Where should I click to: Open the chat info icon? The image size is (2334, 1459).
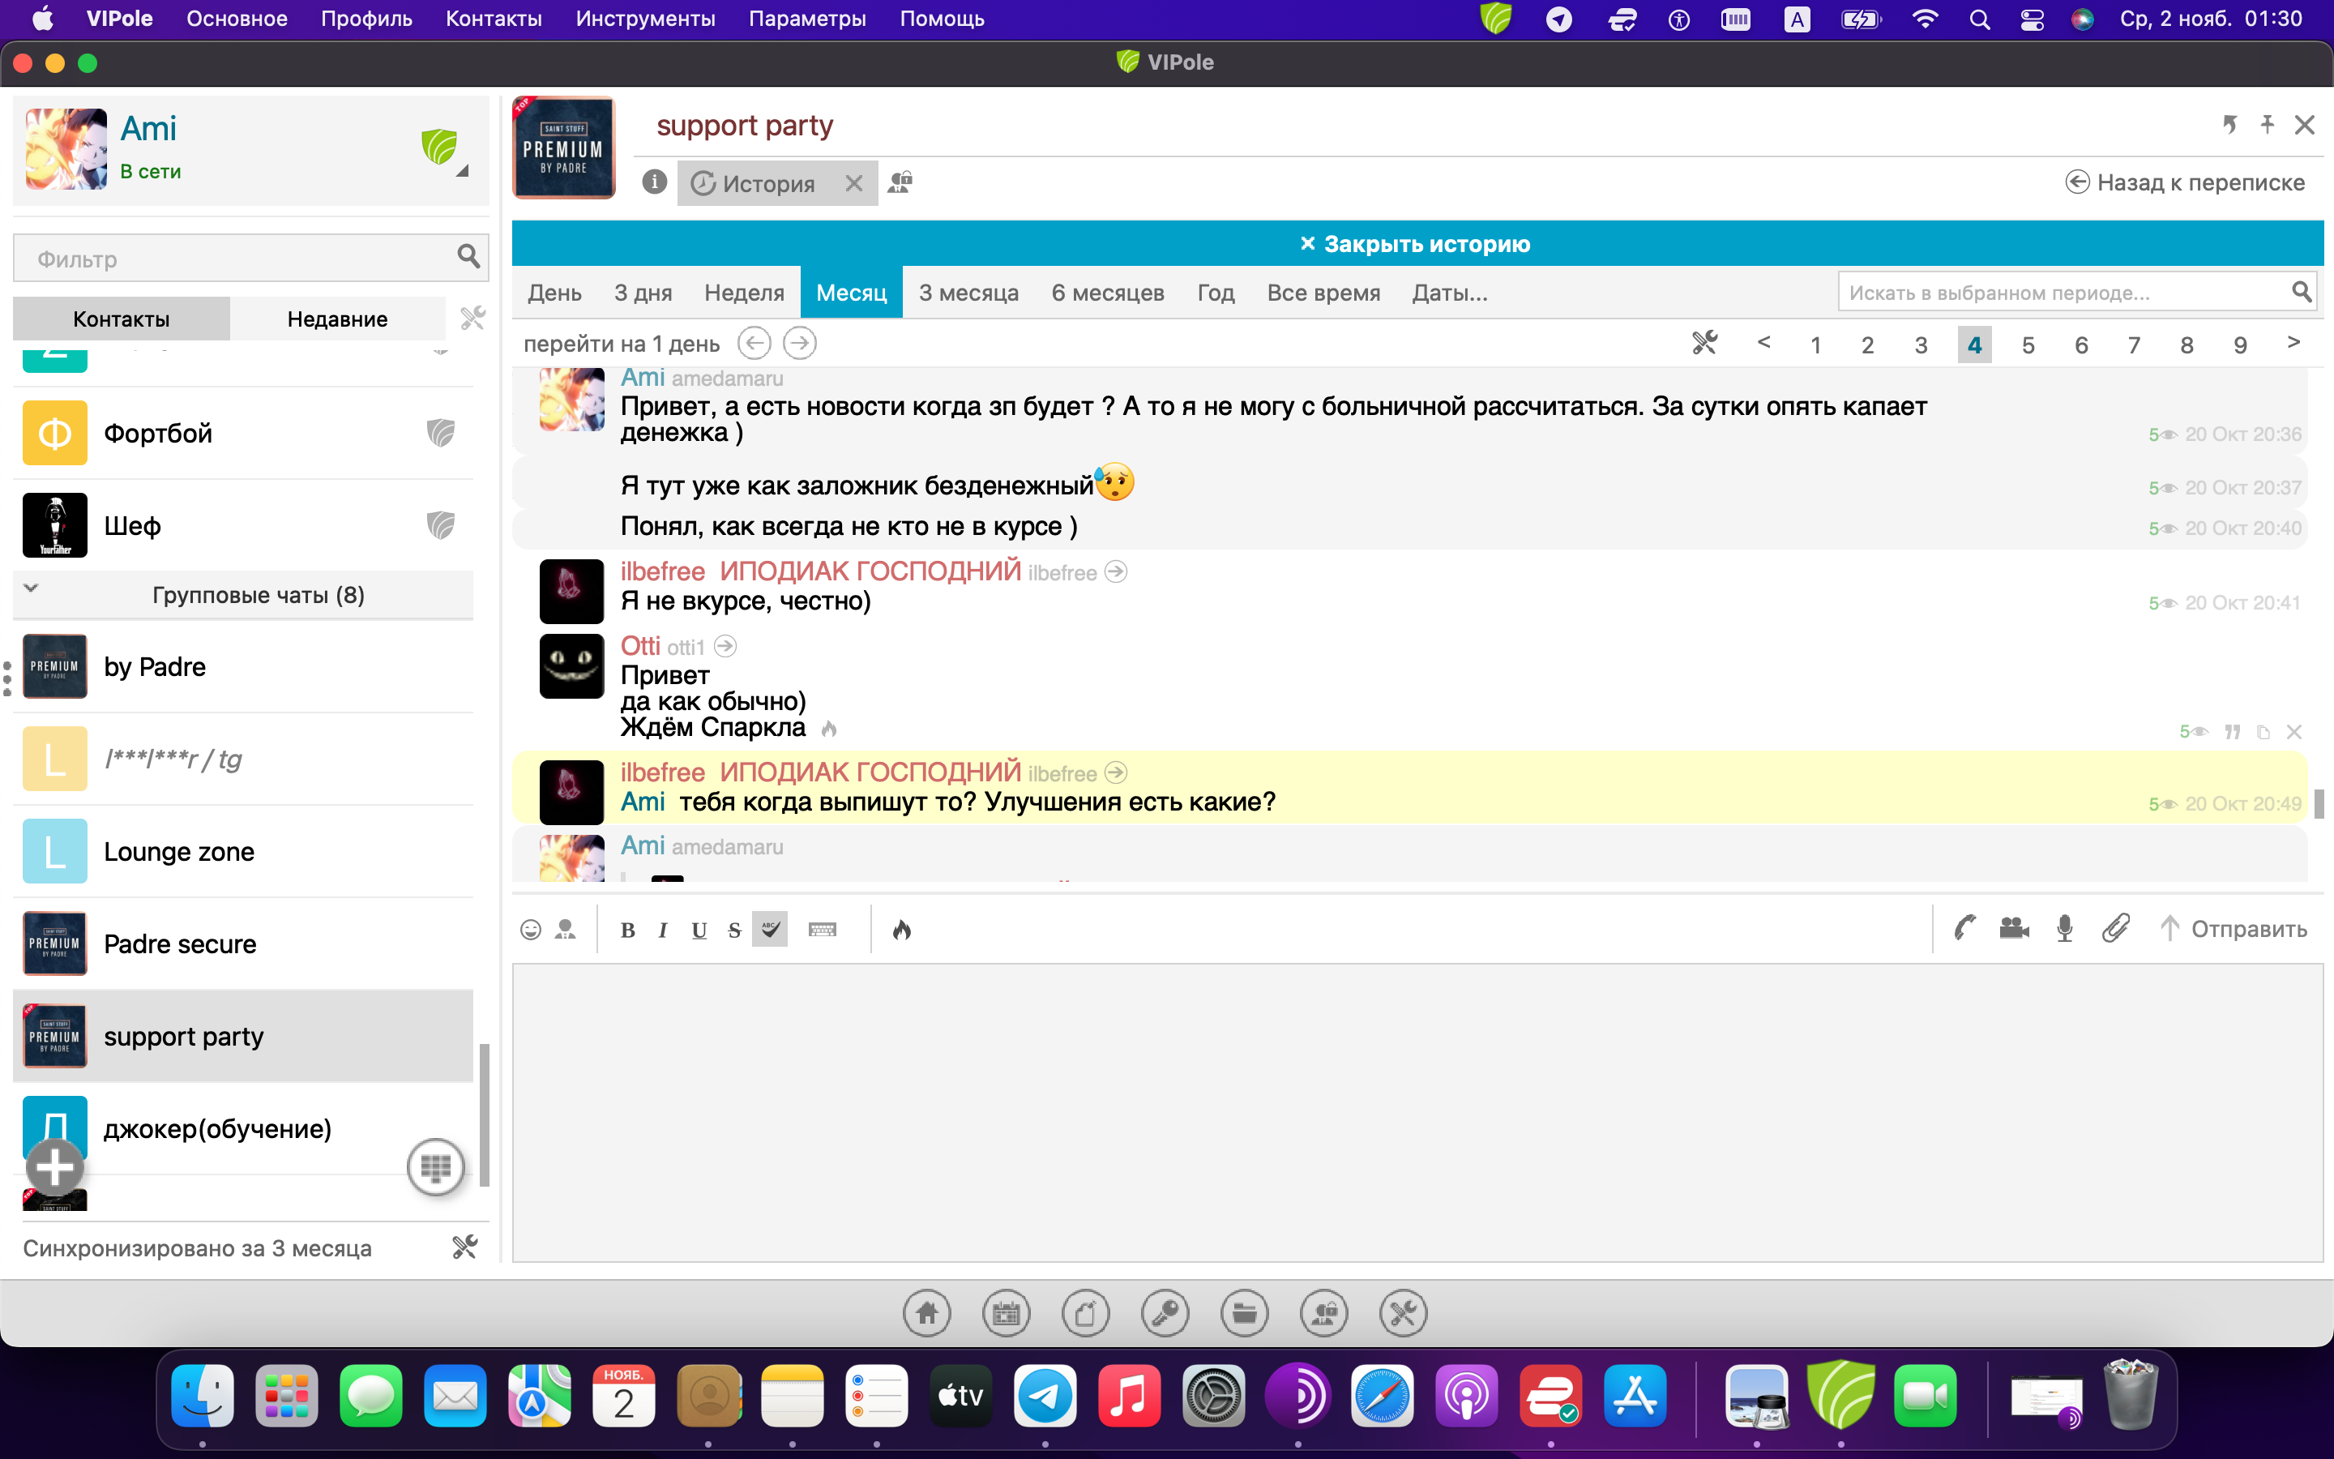tap(654, 182)
